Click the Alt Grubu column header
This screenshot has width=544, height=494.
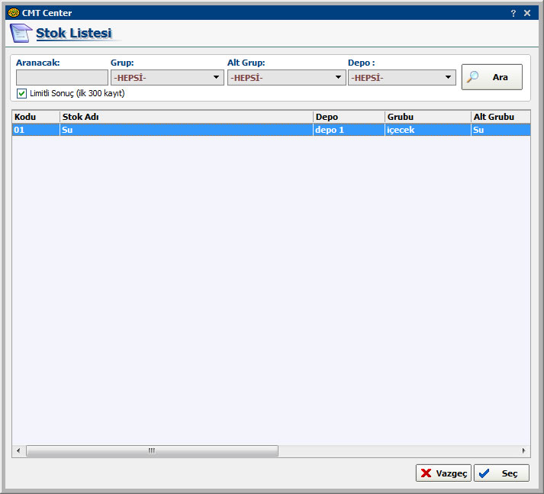point(500,117)
